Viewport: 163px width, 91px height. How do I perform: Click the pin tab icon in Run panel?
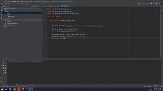tap(3, 74)
